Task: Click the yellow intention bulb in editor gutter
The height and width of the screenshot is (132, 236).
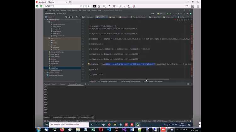Action: click(x=89, y=64)
